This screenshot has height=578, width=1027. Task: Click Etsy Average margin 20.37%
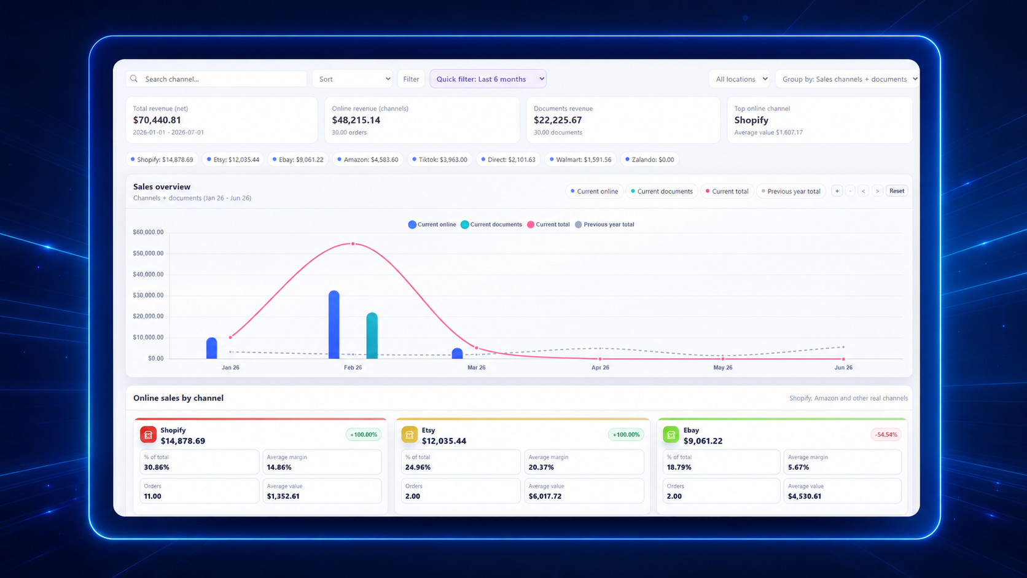(x=584, y=463)
